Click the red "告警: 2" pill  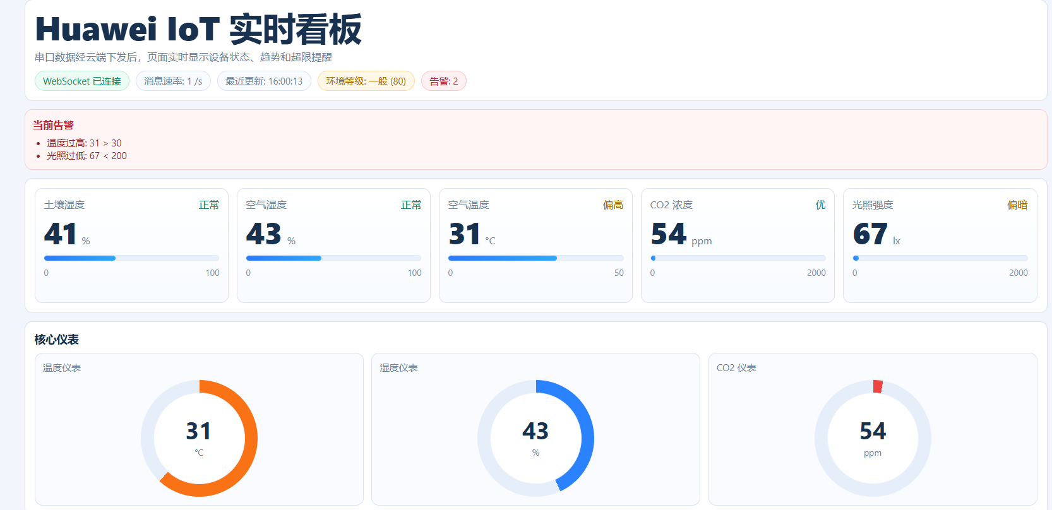coord(444,81)
